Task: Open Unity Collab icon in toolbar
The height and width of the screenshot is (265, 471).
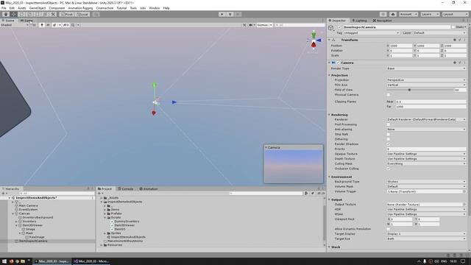Action: click(x=383, y=14)
